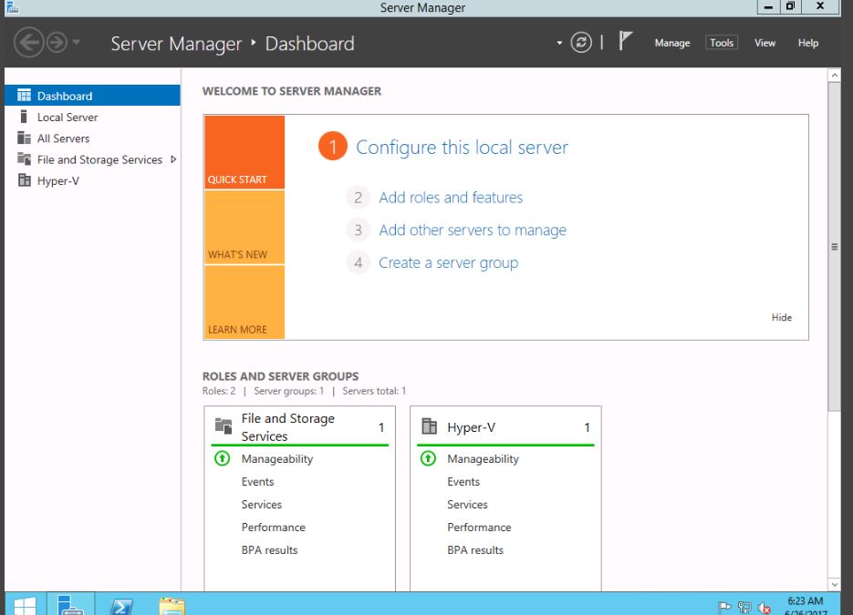Click Add other servers to manage
Screen dimensions: 853x615
pyautogui.click(x=473, y=231)
